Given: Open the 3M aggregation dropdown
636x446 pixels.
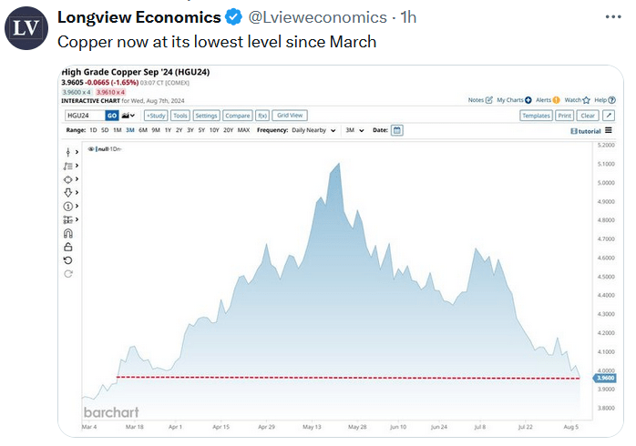Looking at the screenshot, I should (x=354, y=130).
